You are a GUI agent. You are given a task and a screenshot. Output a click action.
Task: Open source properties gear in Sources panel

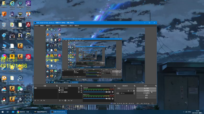click(x=65, y=100)
